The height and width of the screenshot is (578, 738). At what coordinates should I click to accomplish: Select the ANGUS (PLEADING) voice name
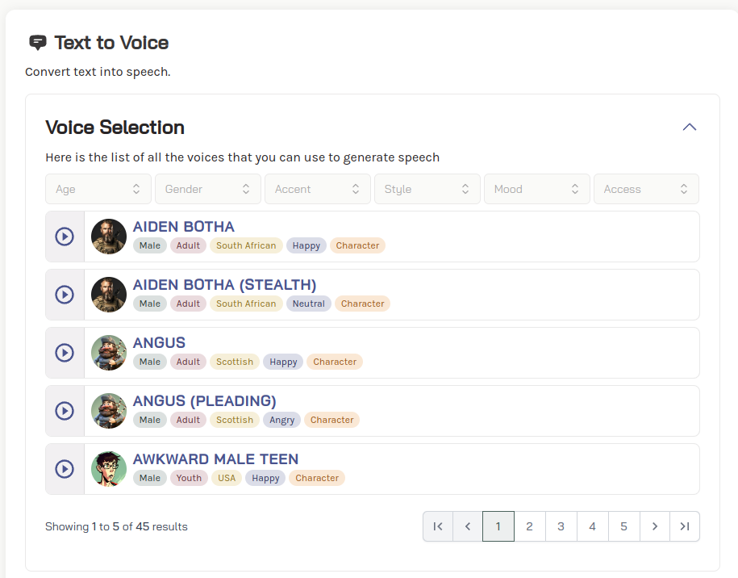(x=204, y=401)
